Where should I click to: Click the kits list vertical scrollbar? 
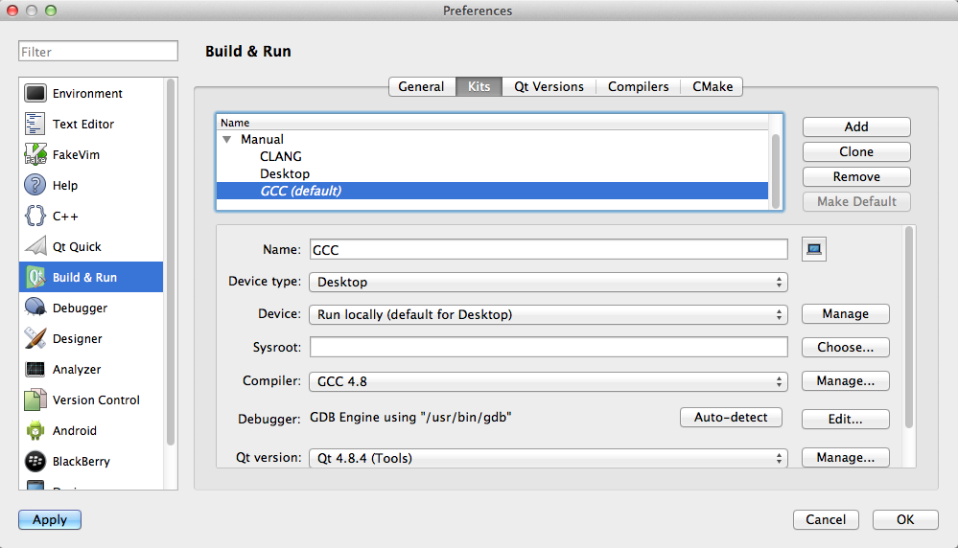pos(775,163)
